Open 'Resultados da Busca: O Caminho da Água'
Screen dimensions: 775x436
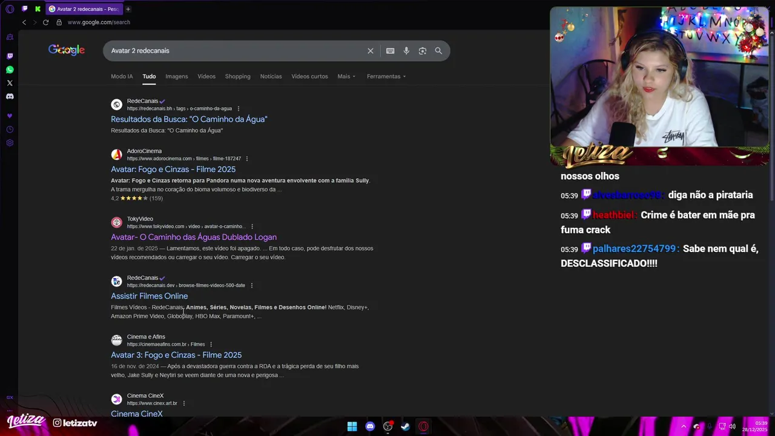coord(189,119)
